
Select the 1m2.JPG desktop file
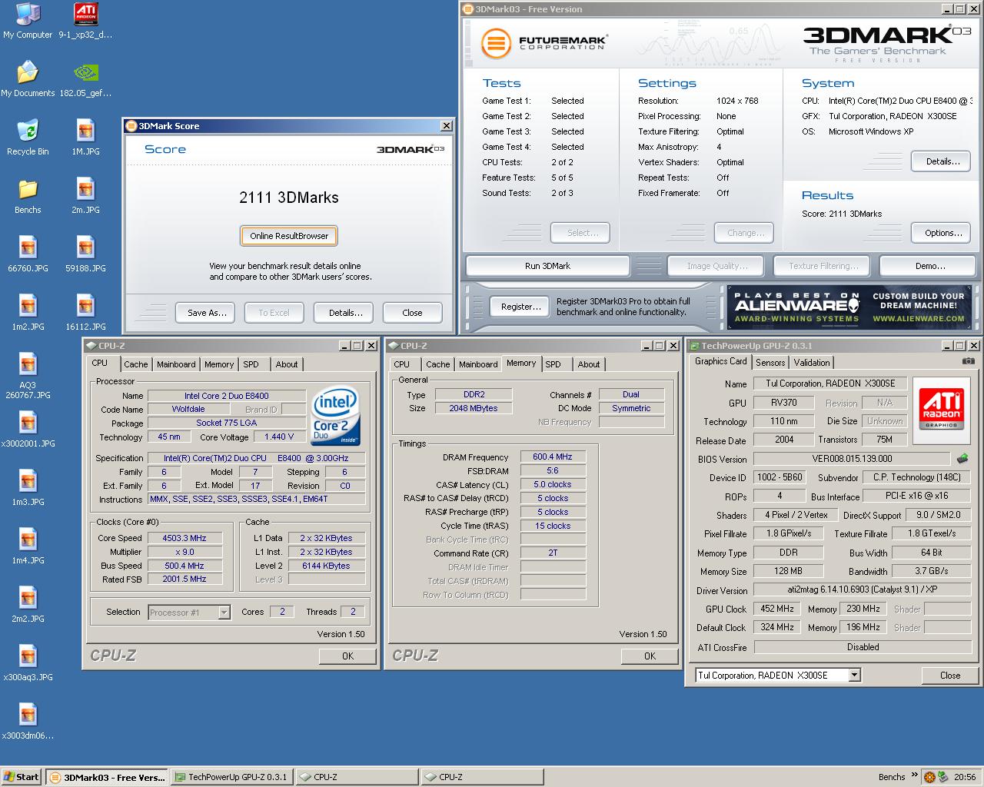(x=28, y=313)
